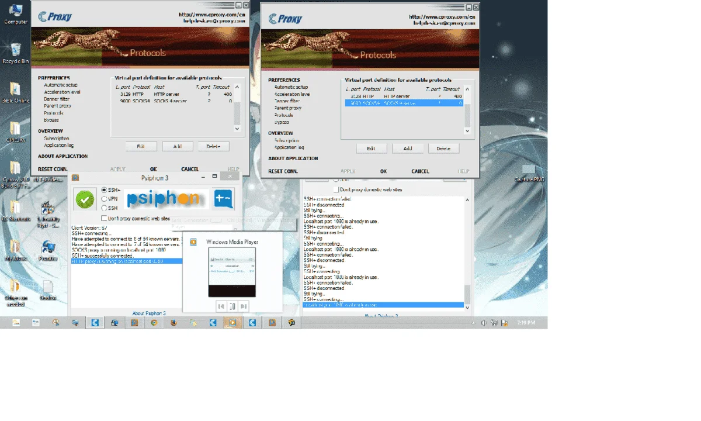
Task: Click Delete button in left CProxy window
Action: (213, 146)
